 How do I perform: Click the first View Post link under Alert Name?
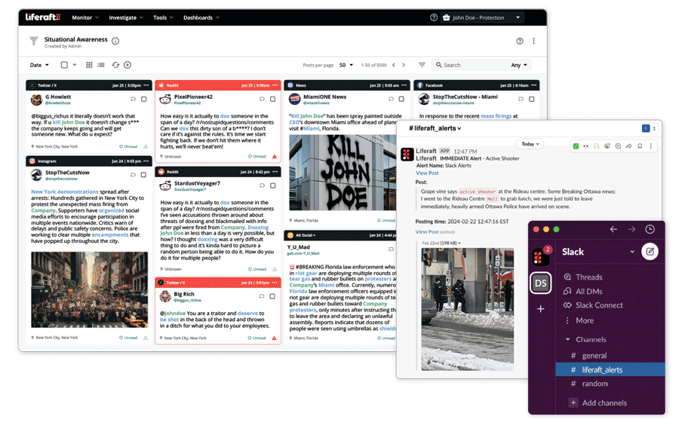coord(427,173)
